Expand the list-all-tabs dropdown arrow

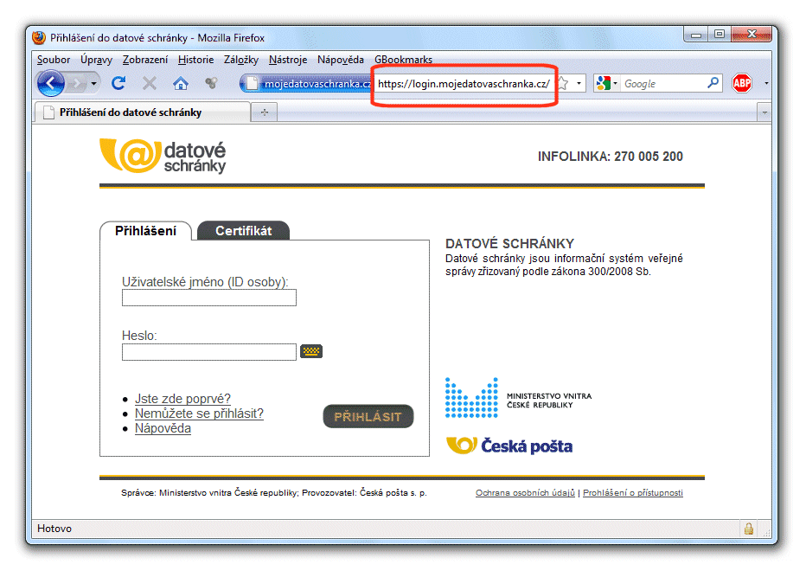coord(764,112)
